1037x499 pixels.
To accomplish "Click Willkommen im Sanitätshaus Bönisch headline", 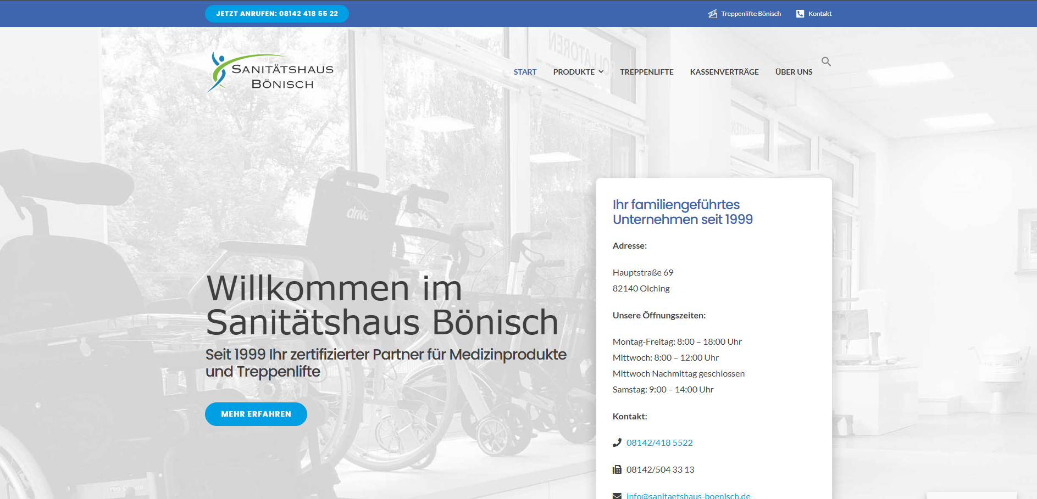I will pos(382,305).
